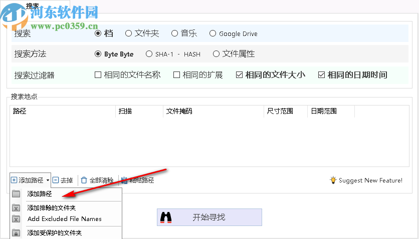The image size is (419, 239).
Task: Enable 相同的扩展 filter checkbox
Action: click(176, 75)
